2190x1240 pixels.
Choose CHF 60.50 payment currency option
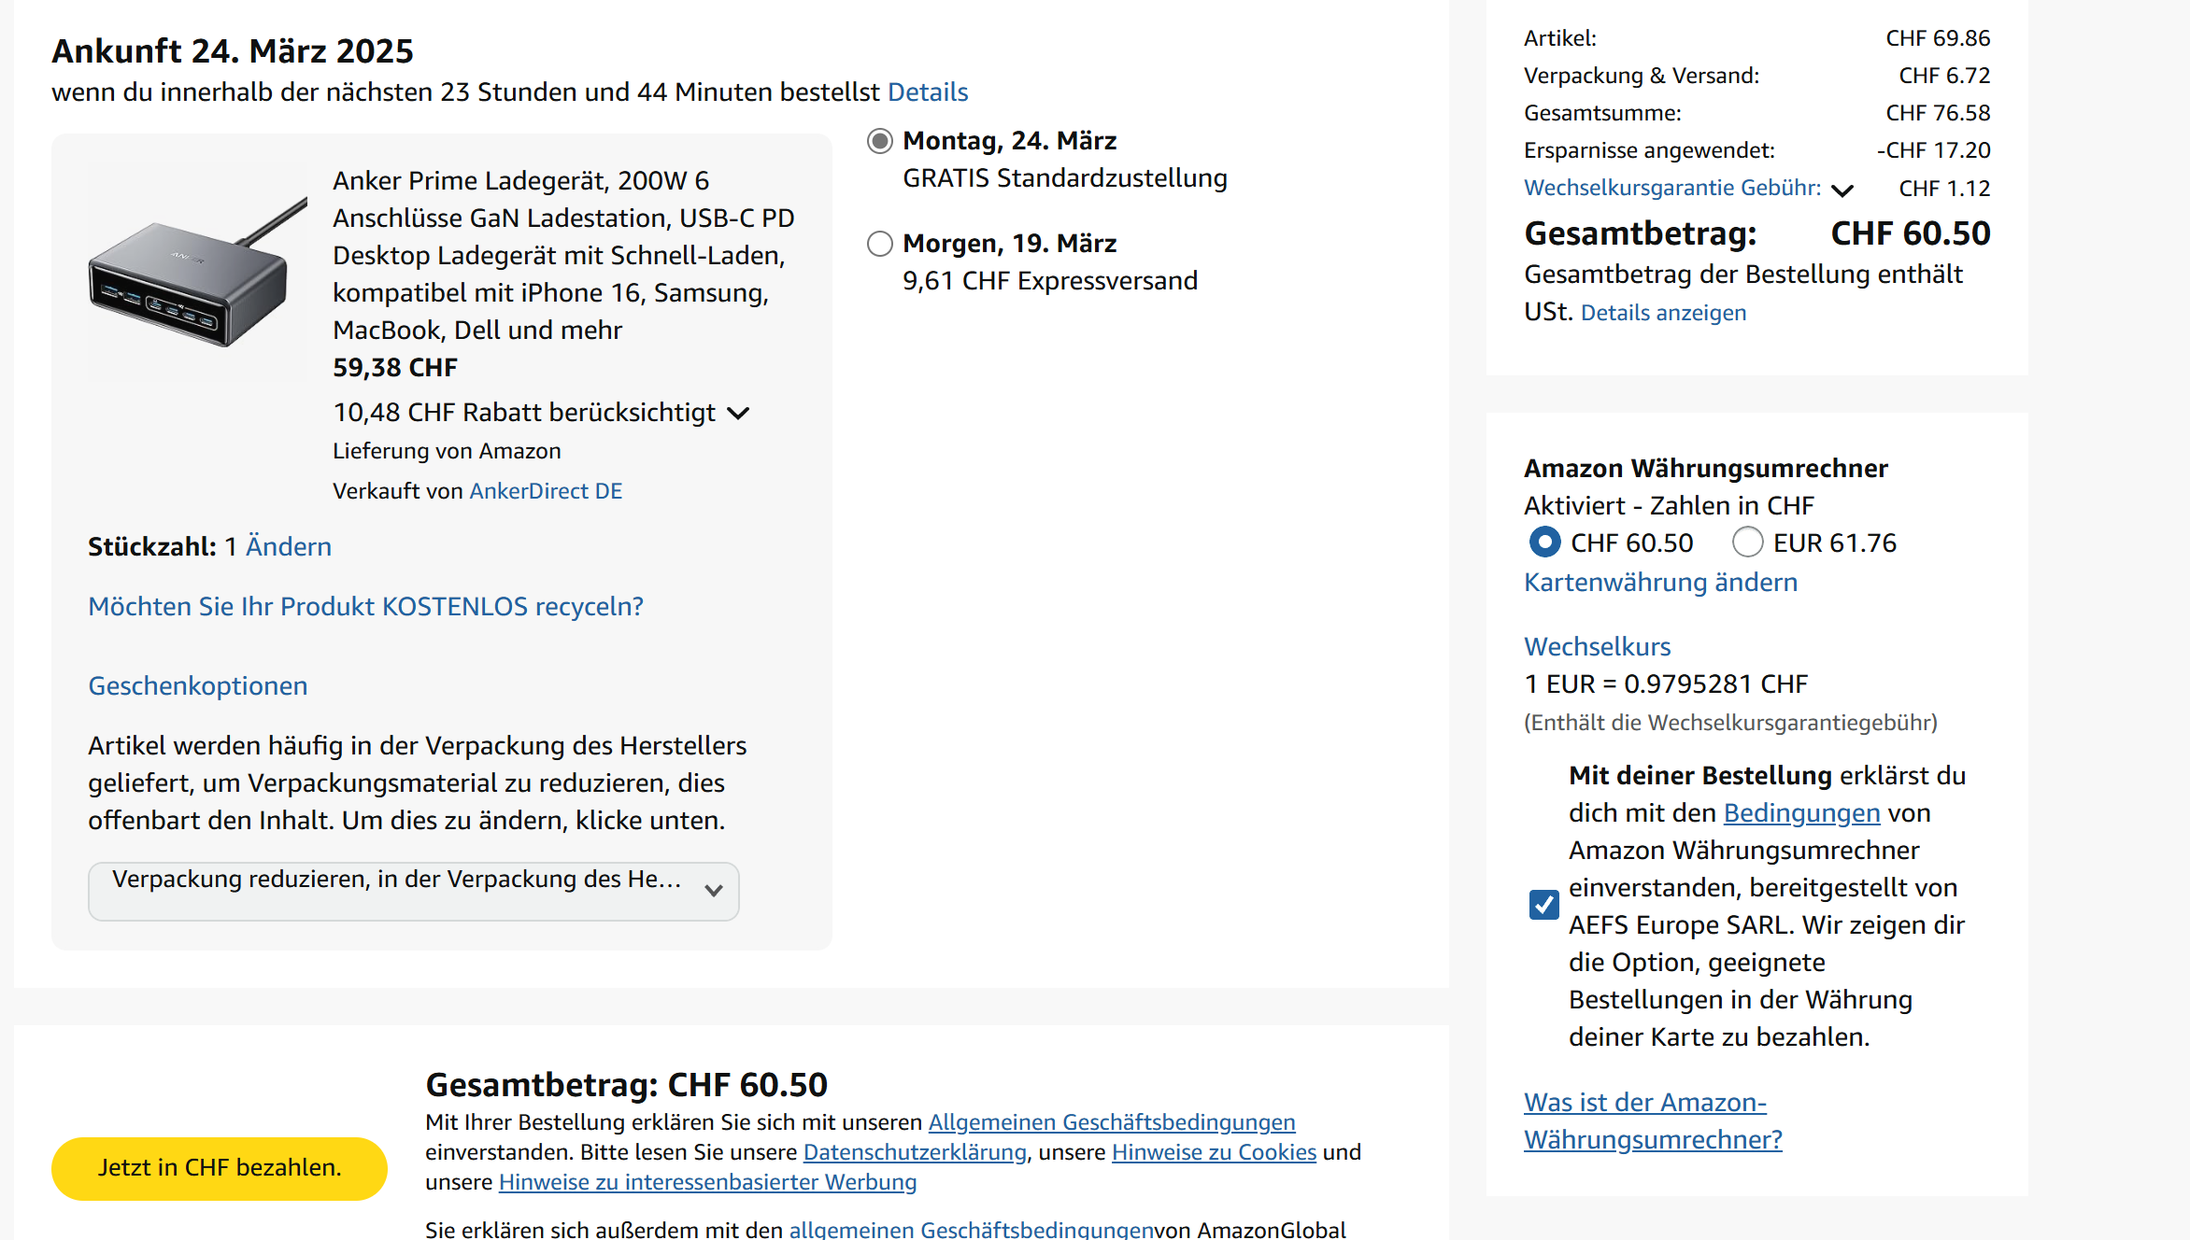click(1544, 542)
